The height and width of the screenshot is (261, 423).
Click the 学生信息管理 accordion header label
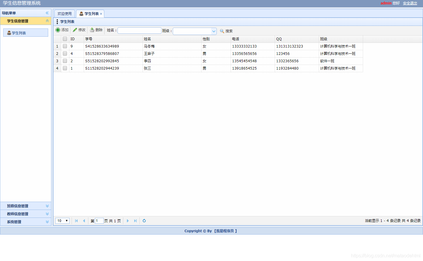(x=18, y=21)
